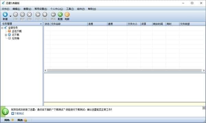Click the 下载测试 link
This screenshot has width=206, height=123.
pyautogui.click(x=19, y=113)
